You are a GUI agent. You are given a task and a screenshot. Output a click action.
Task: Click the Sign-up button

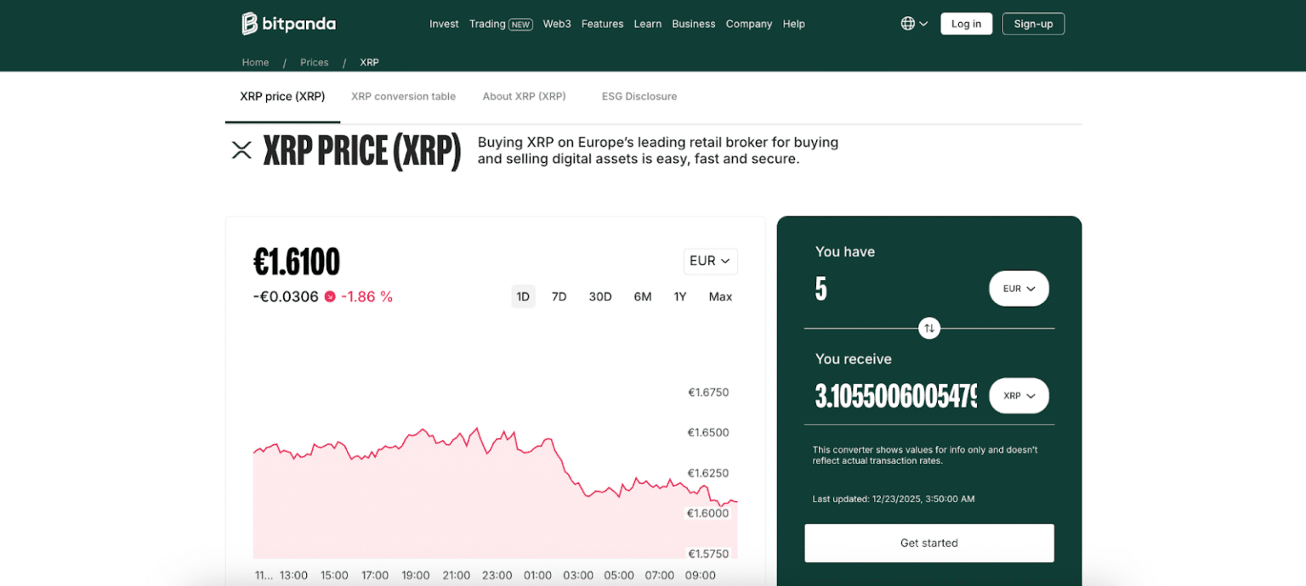1033,24
